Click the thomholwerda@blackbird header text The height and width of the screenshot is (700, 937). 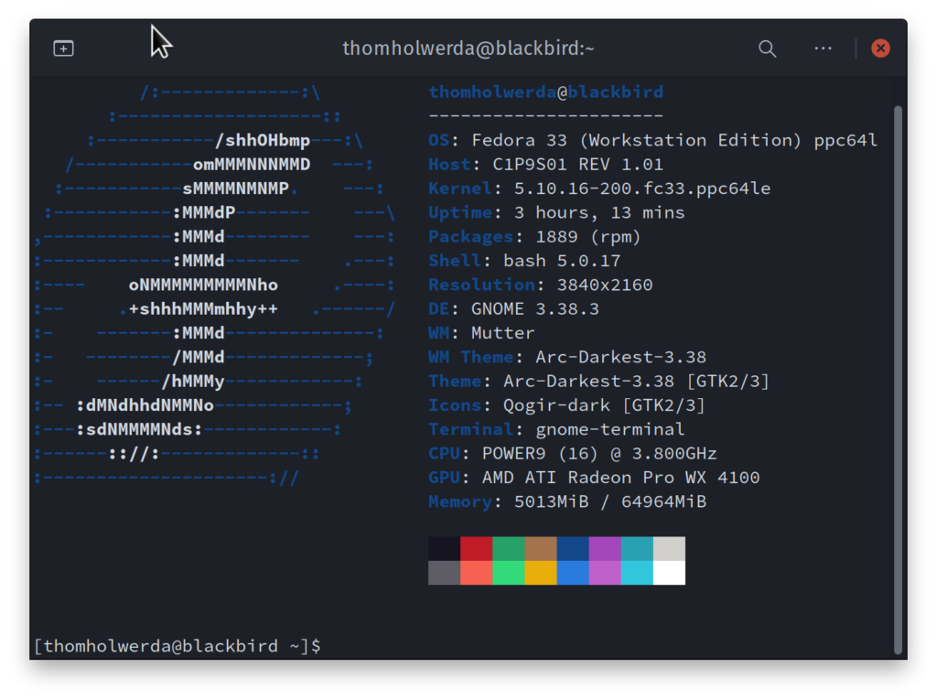(545, 92)
